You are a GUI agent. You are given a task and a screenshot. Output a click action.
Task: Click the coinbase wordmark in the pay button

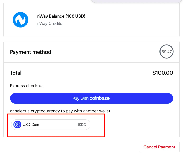tap(99, 98)
